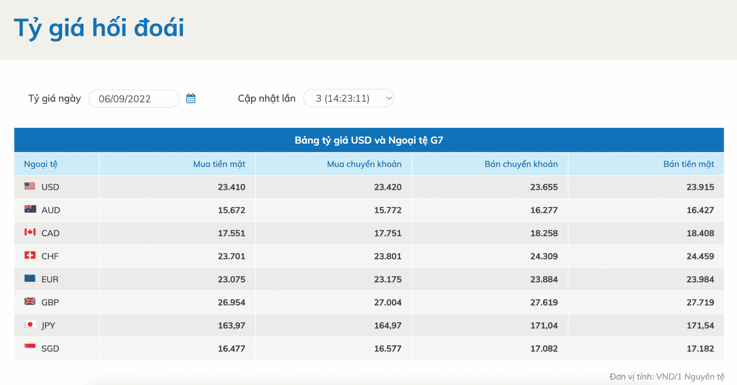
Task: Click CHF transfer sell value 24.309
Action: (544, 256)
